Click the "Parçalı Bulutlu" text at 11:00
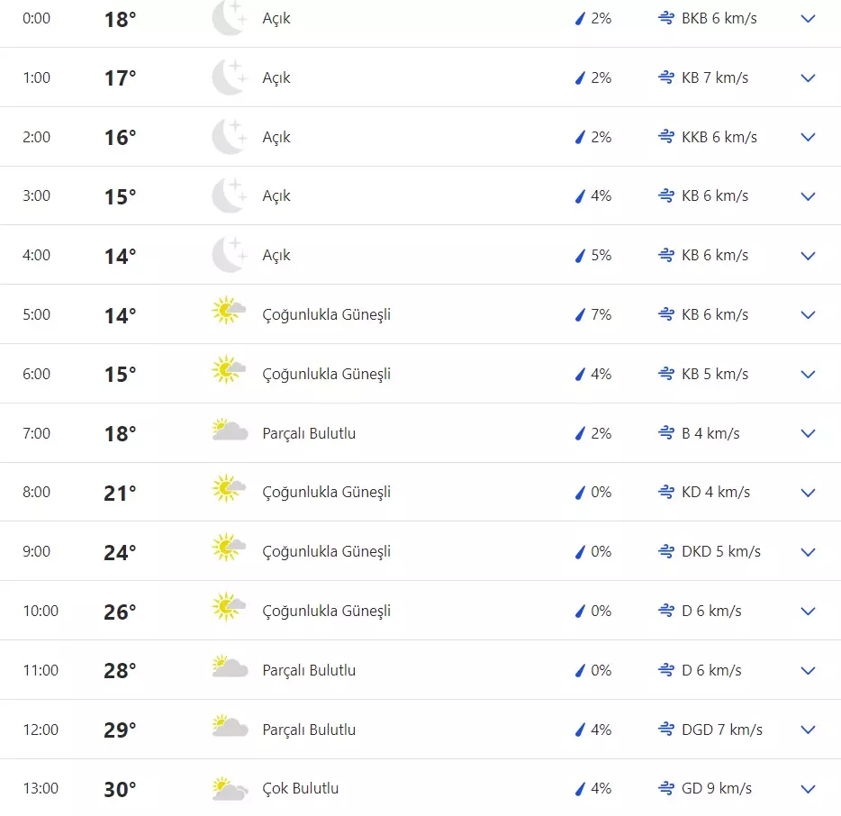The width and height of the screenshot is (841, 816). click(309, 670)
